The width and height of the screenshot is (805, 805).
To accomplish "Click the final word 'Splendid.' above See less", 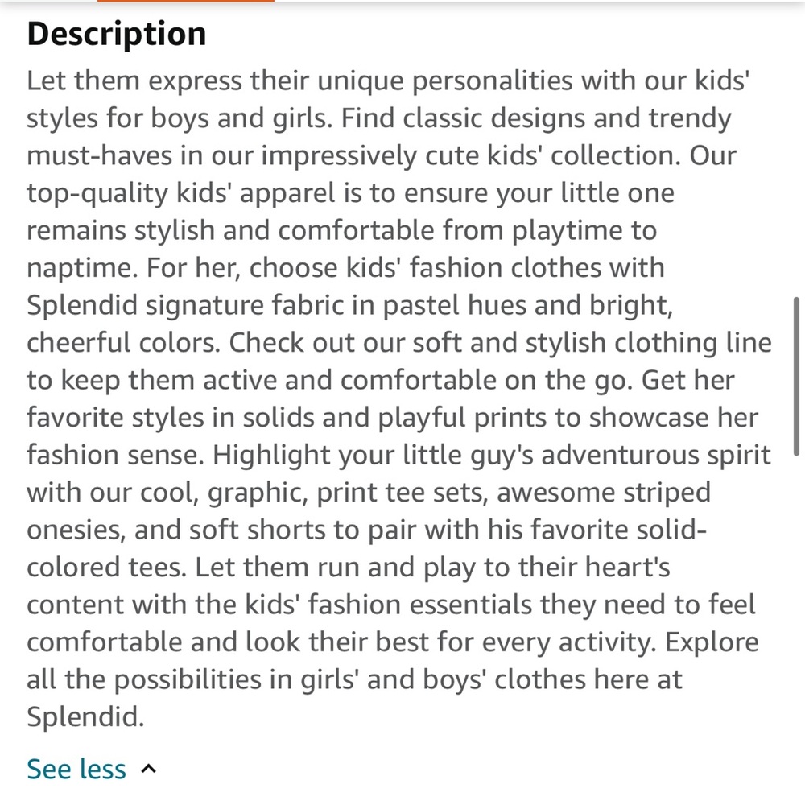I will pyautogui.click(x=85, y=716).
